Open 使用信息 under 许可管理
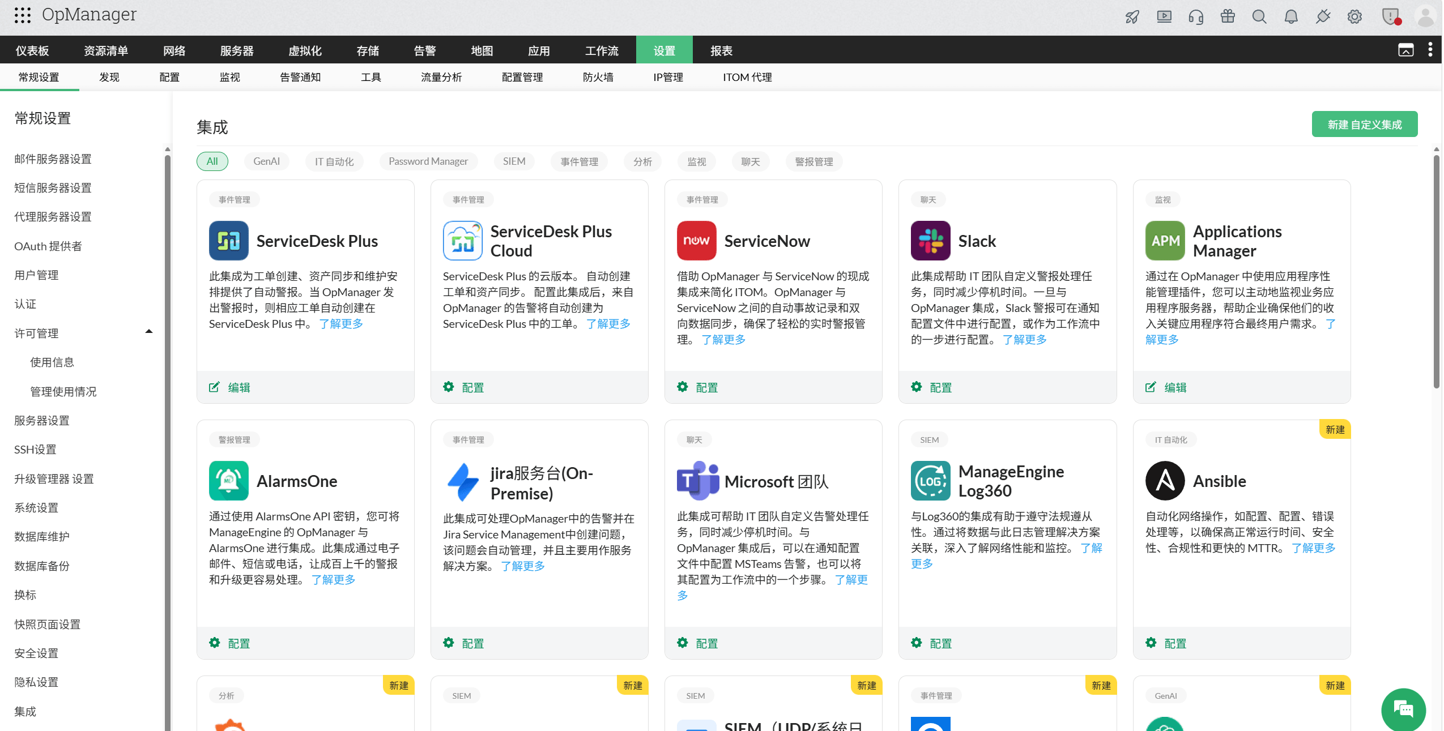This screenshot has height=731, width=1444. pyautogui.click(x=52, y=362)
